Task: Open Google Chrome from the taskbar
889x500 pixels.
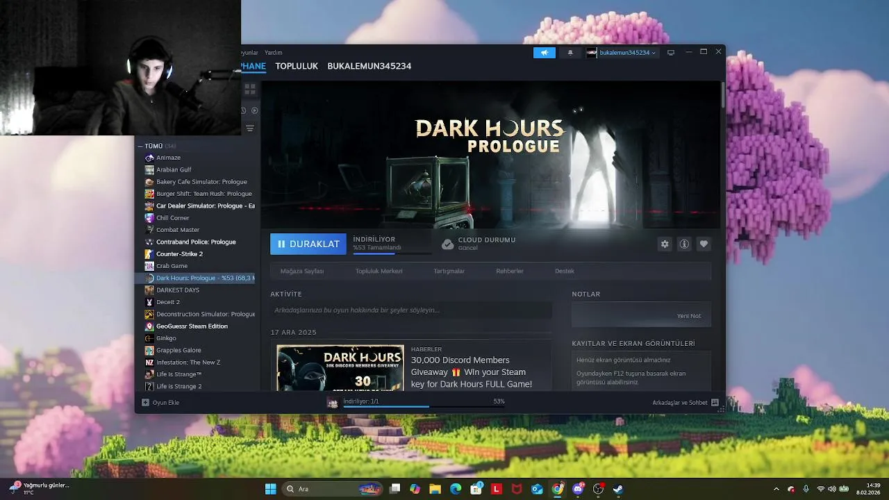Action: pyautogui.click(x=558, y=489)
